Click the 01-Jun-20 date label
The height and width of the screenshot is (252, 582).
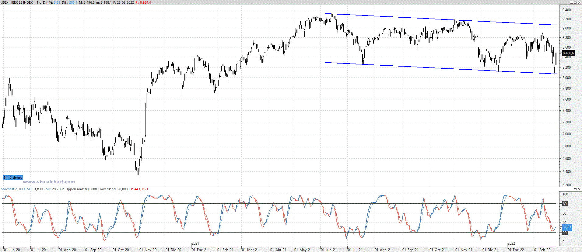click(12, 250)
